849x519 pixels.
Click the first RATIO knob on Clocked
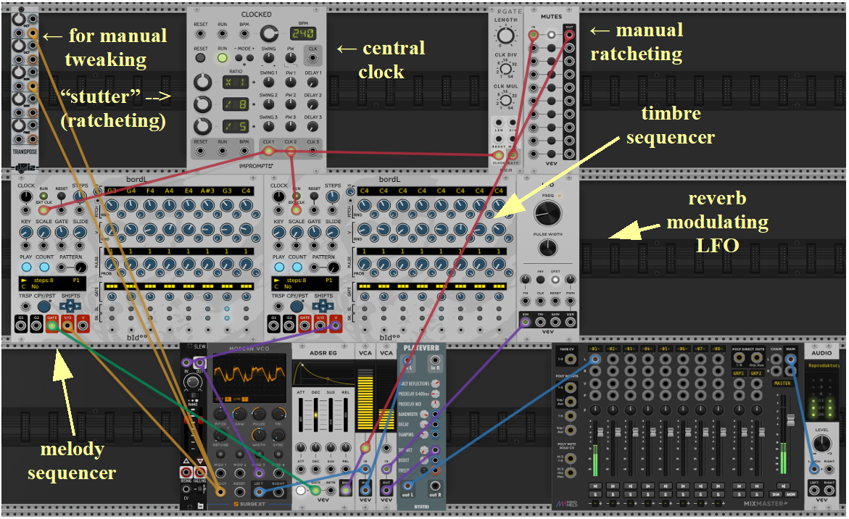click(202, 83)
